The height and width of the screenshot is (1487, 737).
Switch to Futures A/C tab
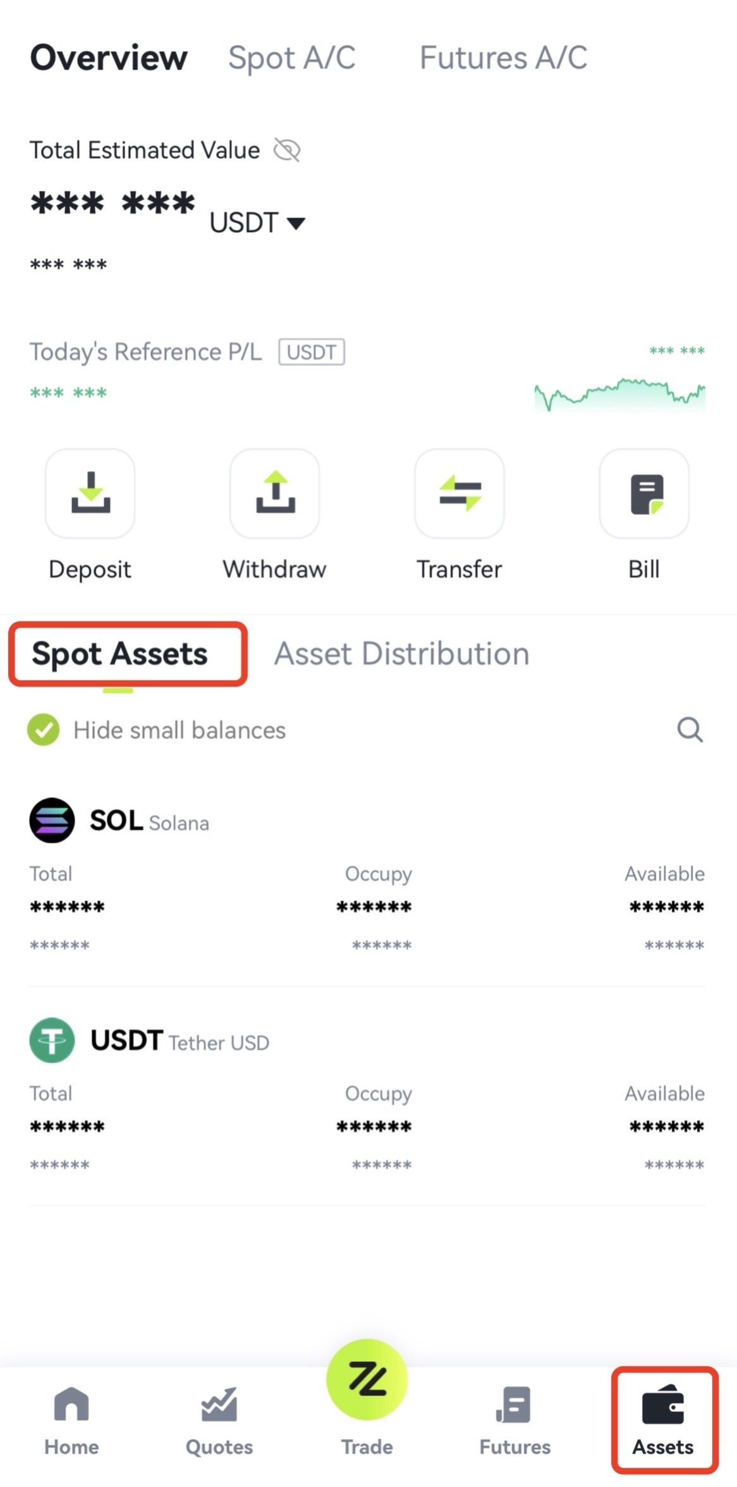click(x=504, y=58)
